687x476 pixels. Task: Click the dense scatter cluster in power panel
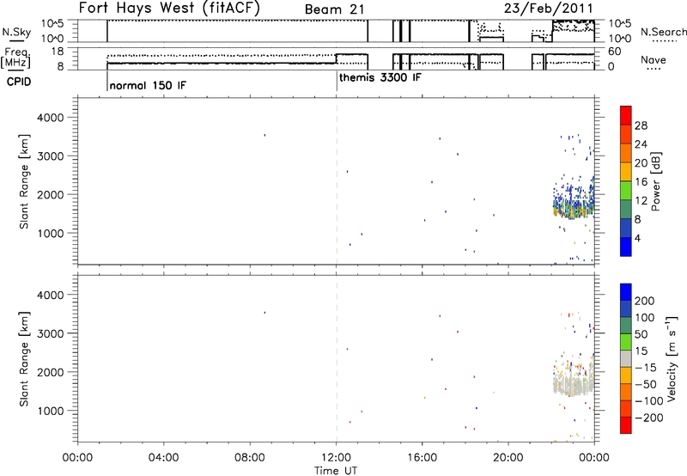click(x=573, y=203)
